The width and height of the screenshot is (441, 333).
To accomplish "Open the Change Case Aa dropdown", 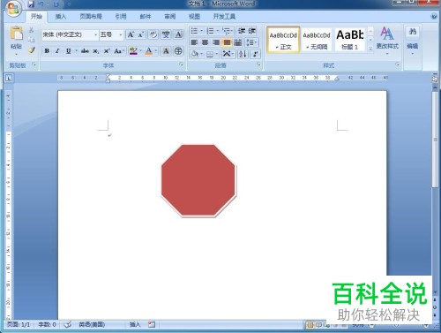I will [x=119, y=51].
